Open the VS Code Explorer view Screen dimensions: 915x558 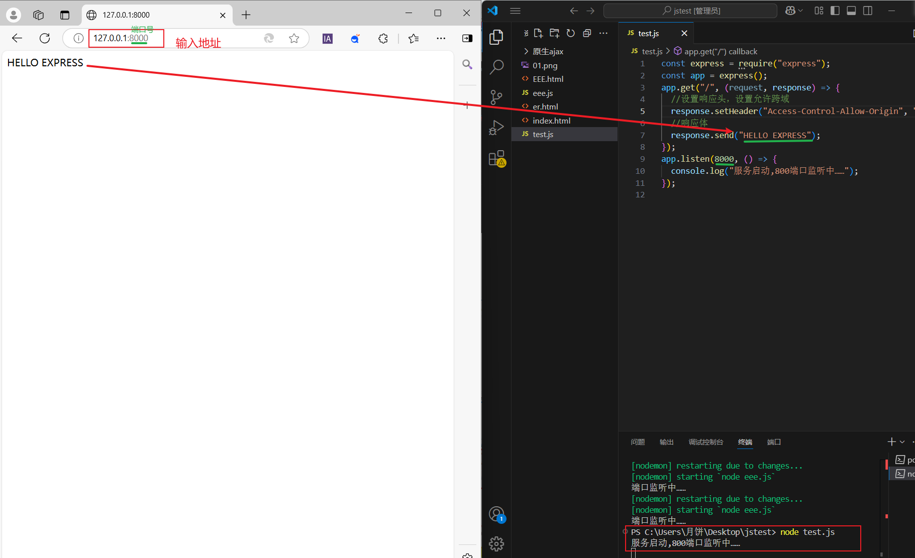click(x=496, y=37)
